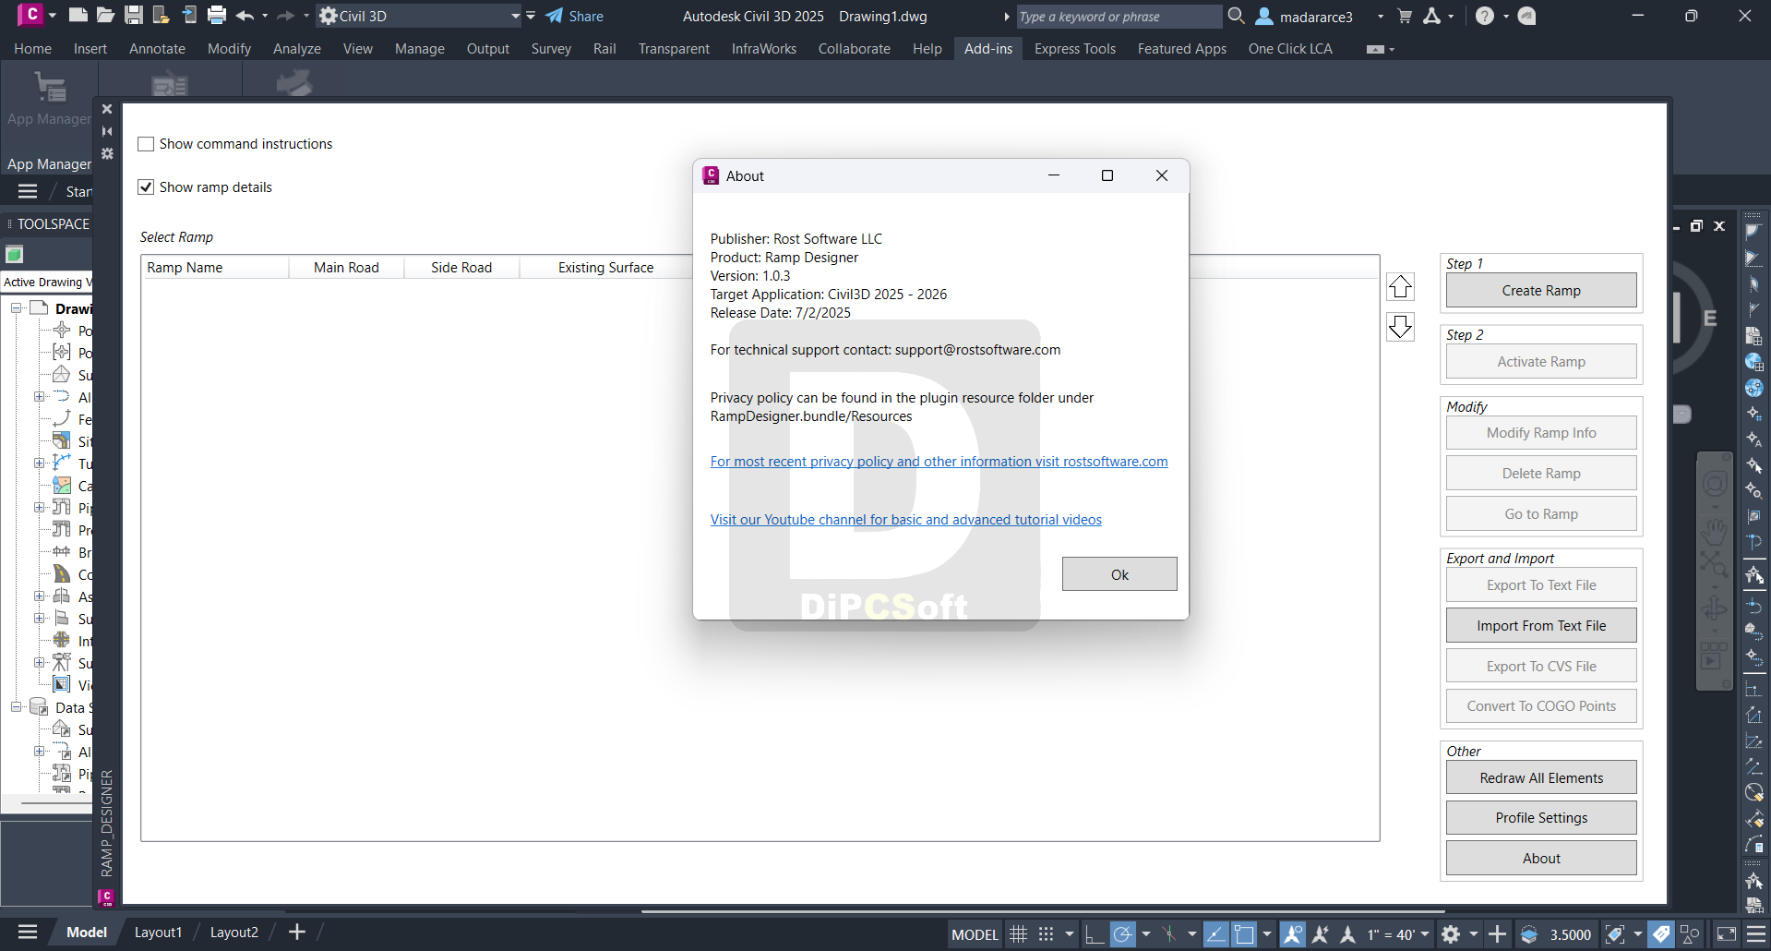Screen dimensions: 1771x951
Task: Click the Autodesk App Store cart icon
Action: 1405,16
